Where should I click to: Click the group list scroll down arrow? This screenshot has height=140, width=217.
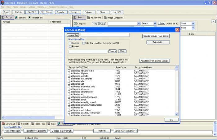pyautogui.click(x=177, y=114)
